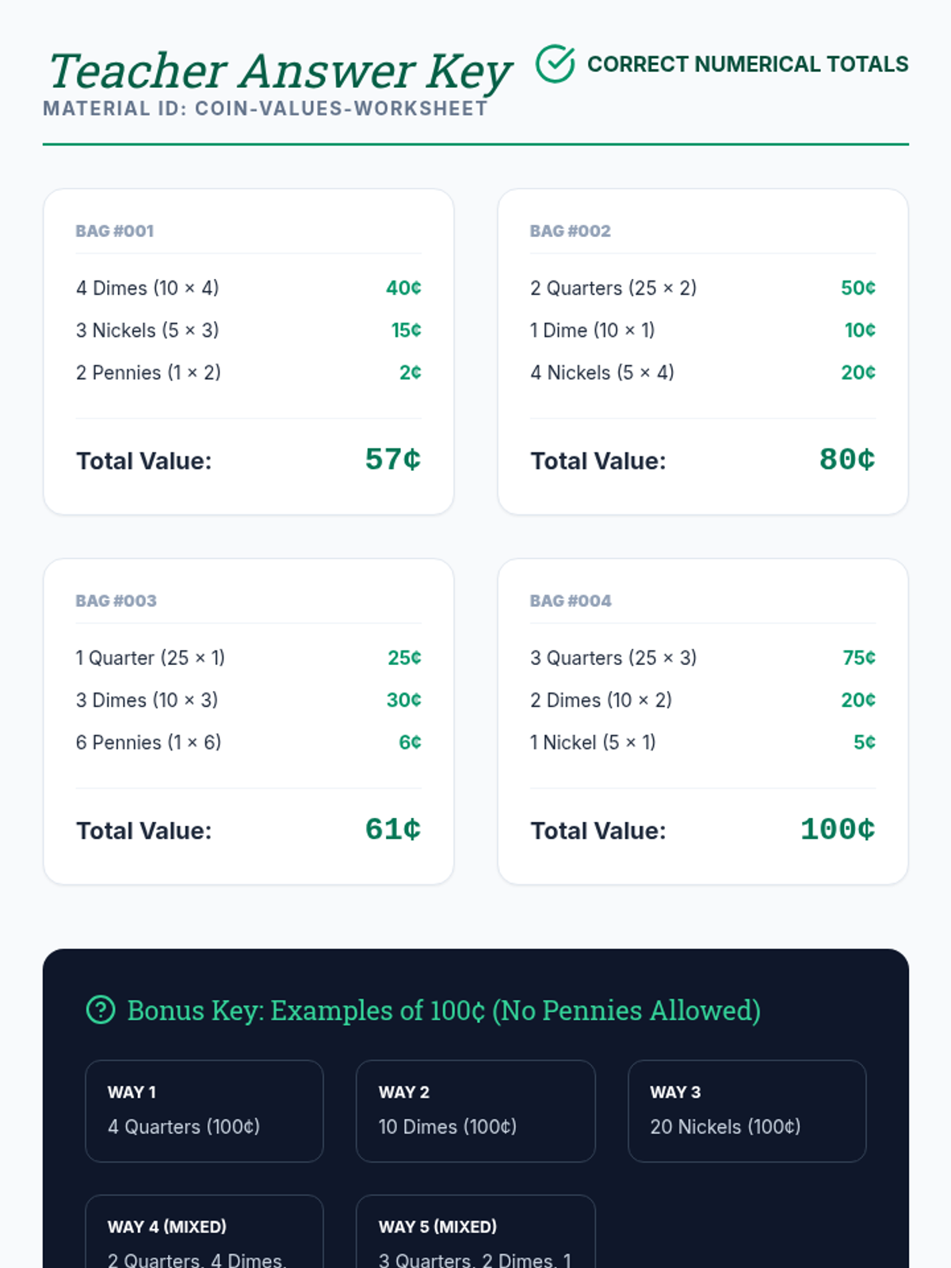The width and height of the screenshot is (951, 1268).
Task: Open the Way 1 four quarters card
Action: 204,1110
